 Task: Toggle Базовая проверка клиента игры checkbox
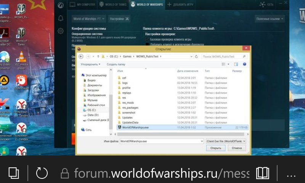[147, 39]
